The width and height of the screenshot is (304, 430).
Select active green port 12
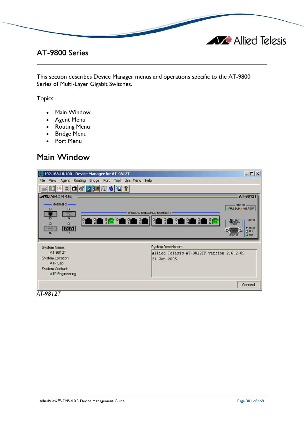(215, 221)
